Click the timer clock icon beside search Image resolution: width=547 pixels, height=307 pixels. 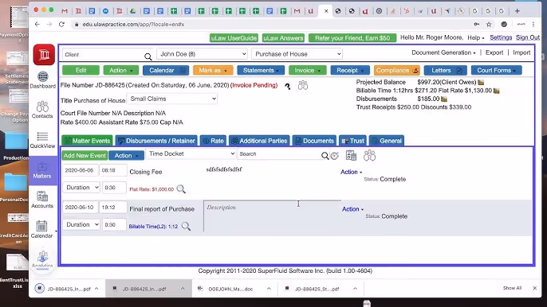pos(335,156)
